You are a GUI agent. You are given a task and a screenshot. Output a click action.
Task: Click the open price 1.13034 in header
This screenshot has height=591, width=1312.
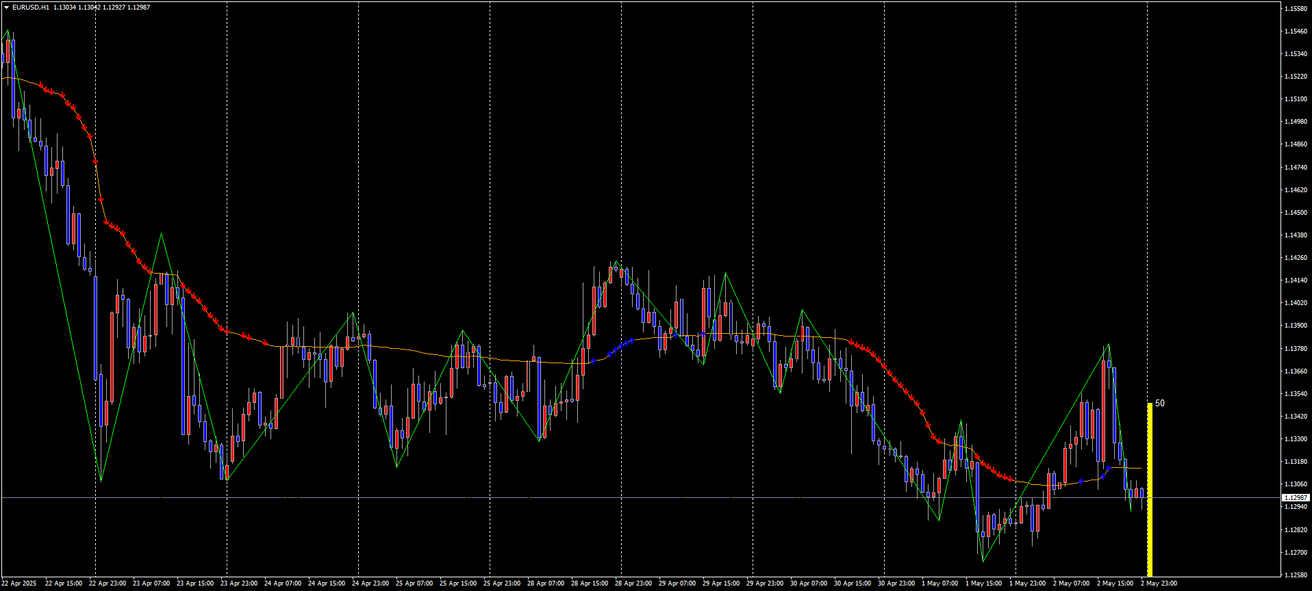(x=65, y=8)
